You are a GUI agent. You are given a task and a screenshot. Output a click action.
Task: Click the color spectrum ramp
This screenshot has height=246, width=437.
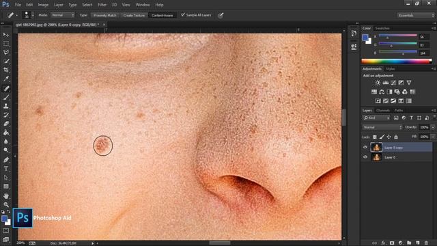[x=397, y=61]
